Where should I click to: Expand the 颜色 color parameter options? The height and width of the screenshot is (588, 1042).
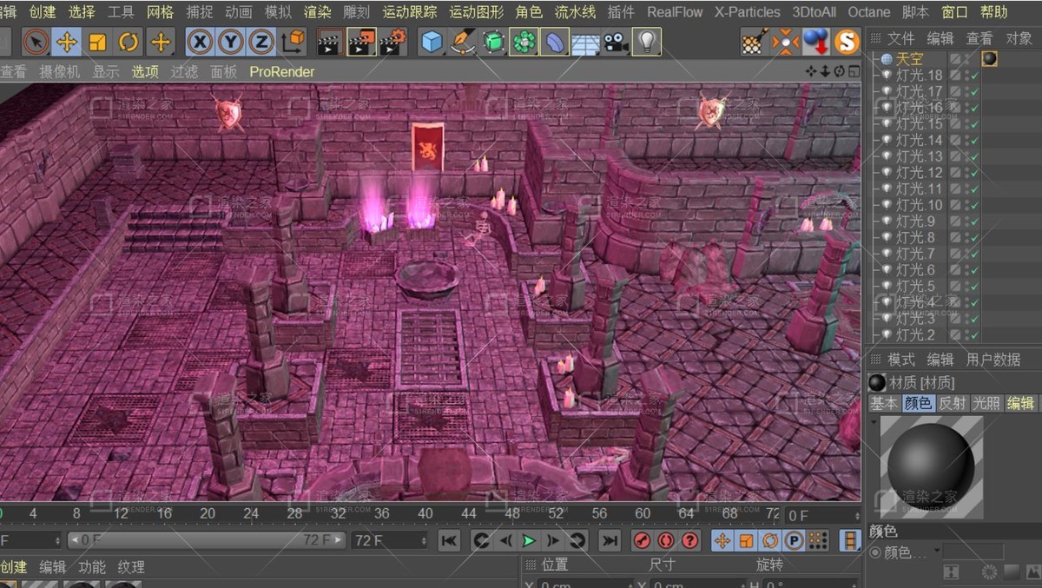click(938, 552)
